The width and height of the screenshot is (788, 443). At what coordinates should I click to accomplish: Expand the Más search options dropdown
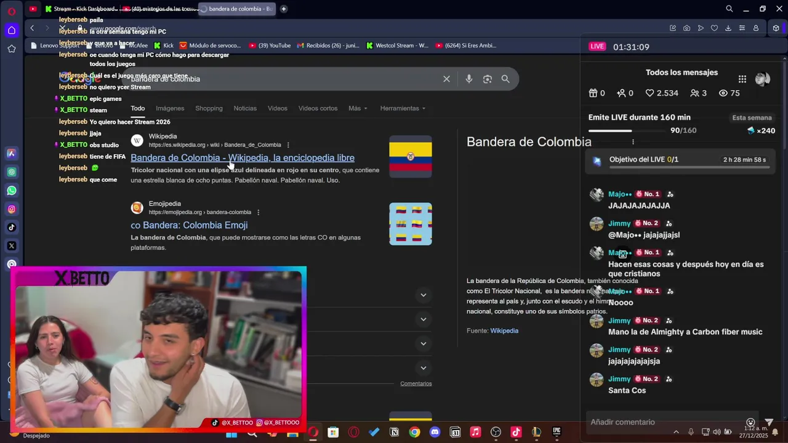[x=358, y=108]
